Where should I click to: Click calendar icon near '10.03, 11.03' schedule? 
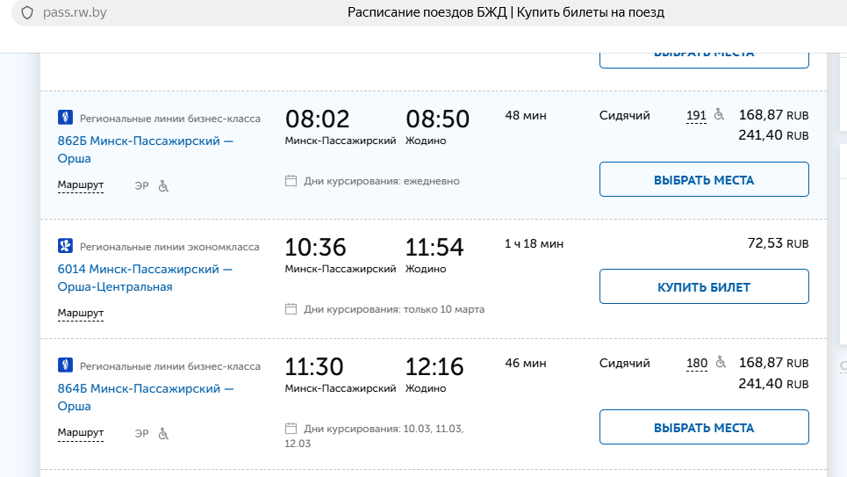point(291,429)
